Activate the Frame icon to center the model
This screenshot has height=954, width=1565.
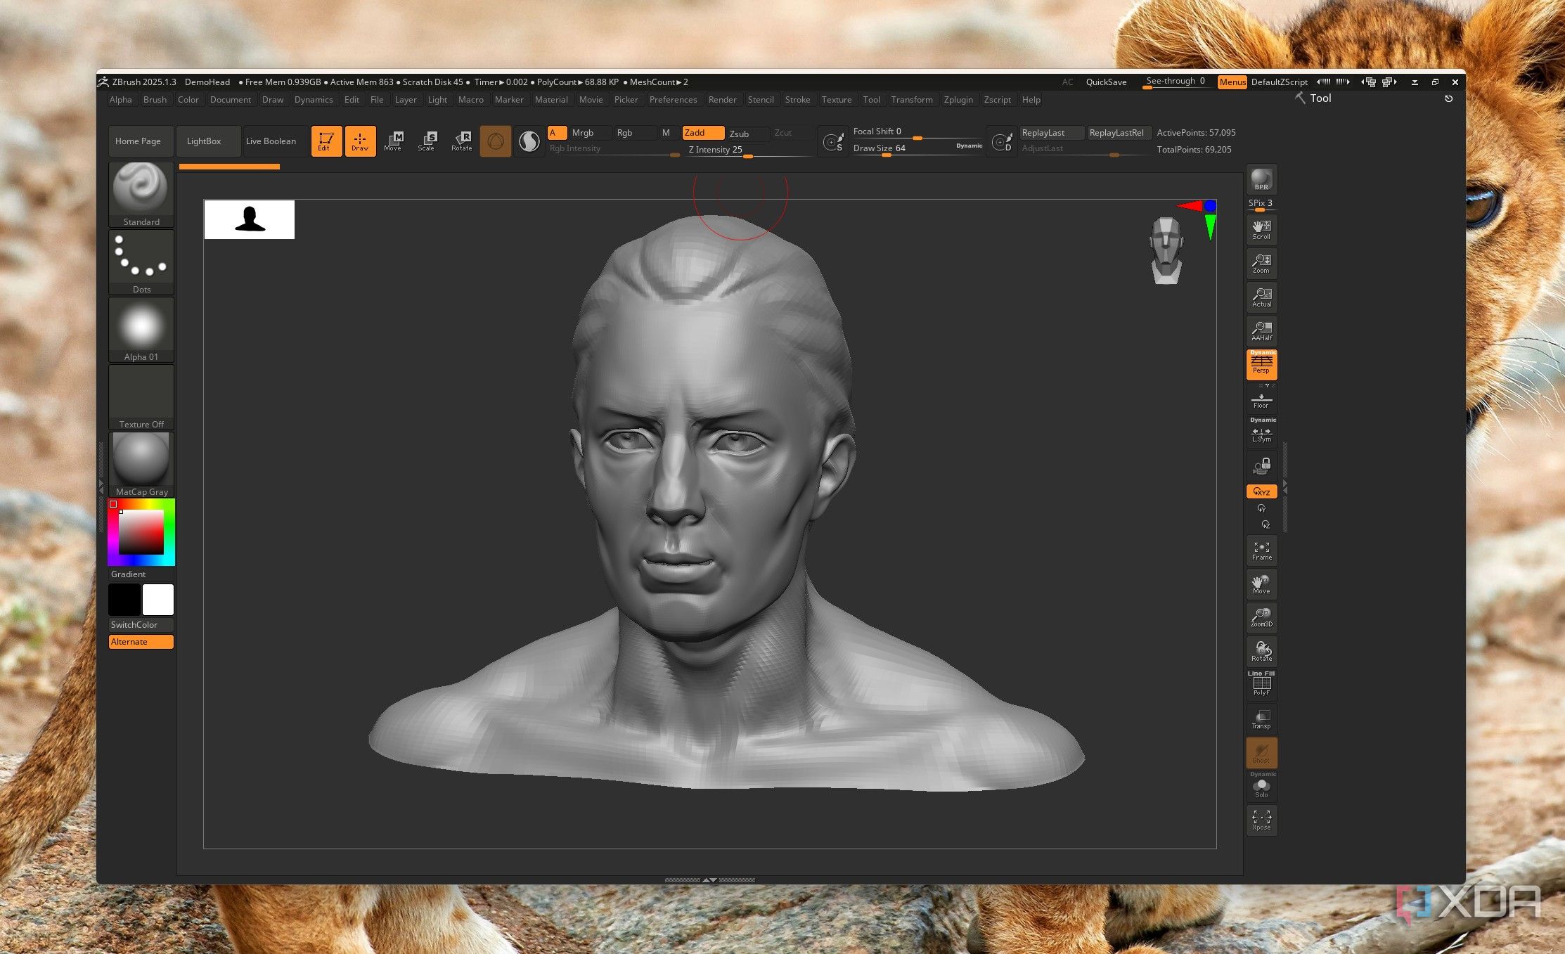click(1261, 550)
